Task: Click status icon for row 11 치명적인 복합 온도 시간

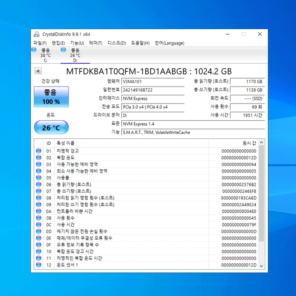Action: tap(39, 258)
